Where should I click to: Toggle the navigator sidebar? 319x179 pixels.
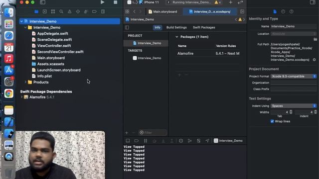click(42, 2)
